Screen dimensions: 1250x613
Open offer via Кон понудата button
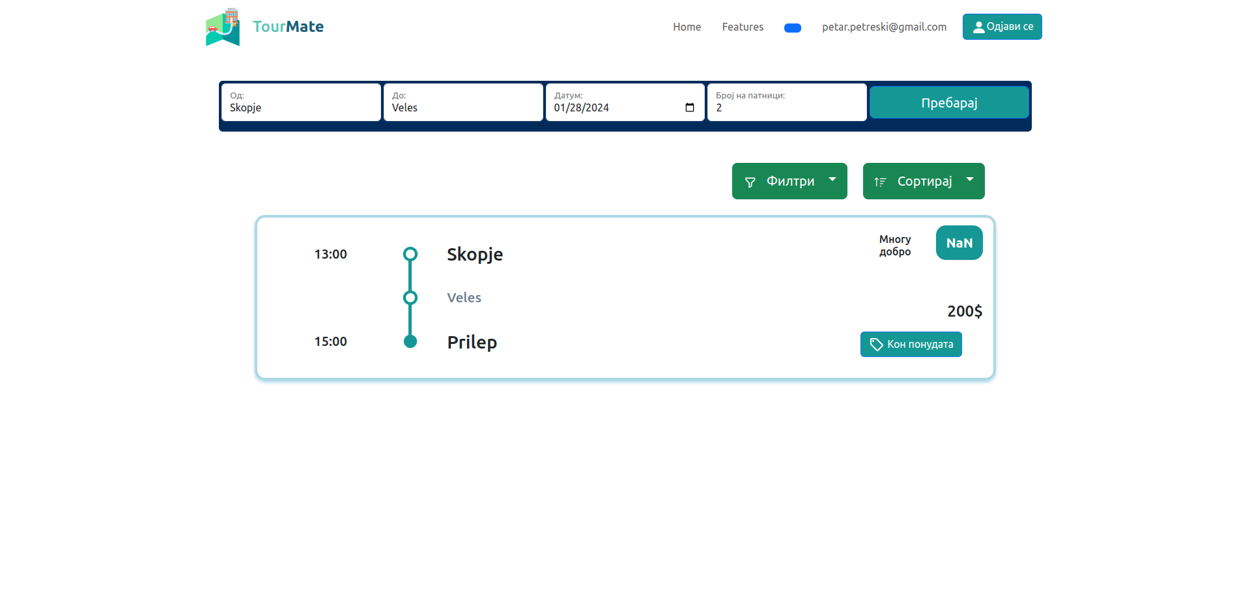pos(911,345)
